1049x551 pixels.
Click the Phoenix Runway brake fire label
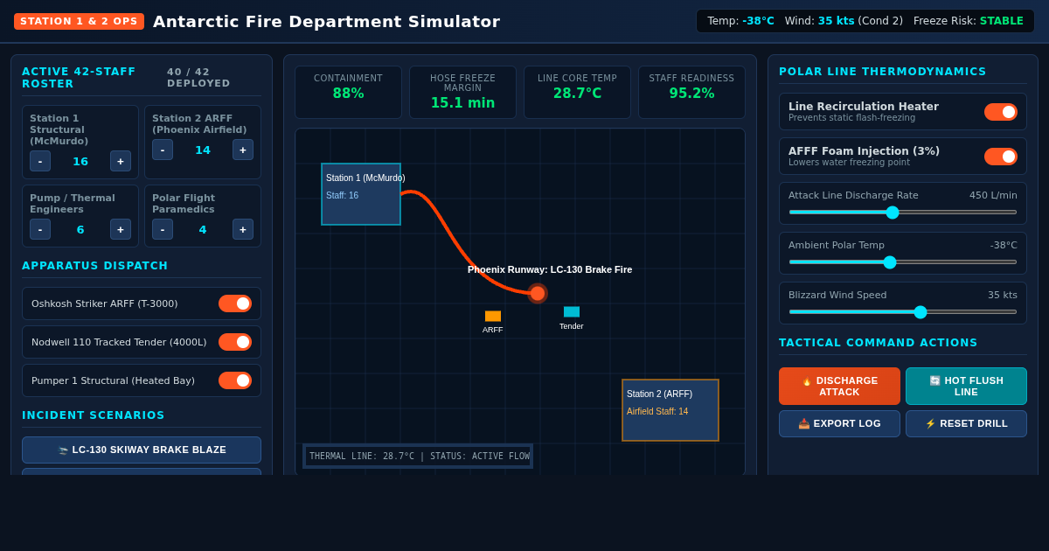coord(550,269)
